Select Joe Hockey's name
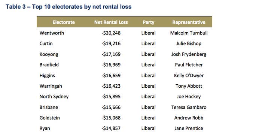This screenshot has width=262, height=136. tap(189, 97)
